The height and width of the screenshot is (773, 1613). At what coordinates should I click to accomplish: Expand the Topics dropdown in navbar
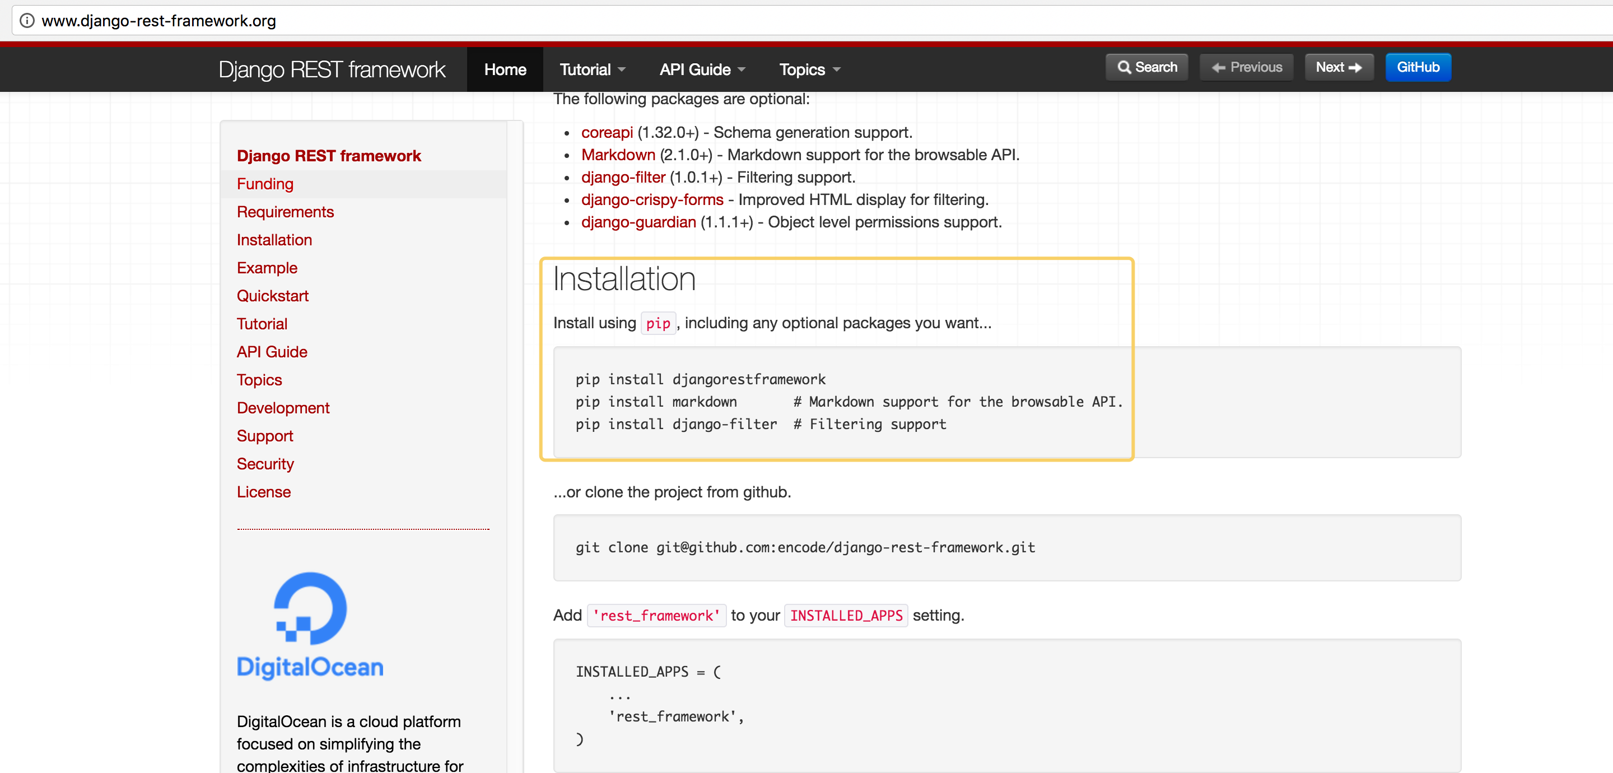pyautogui.click(x=808, y=69)
